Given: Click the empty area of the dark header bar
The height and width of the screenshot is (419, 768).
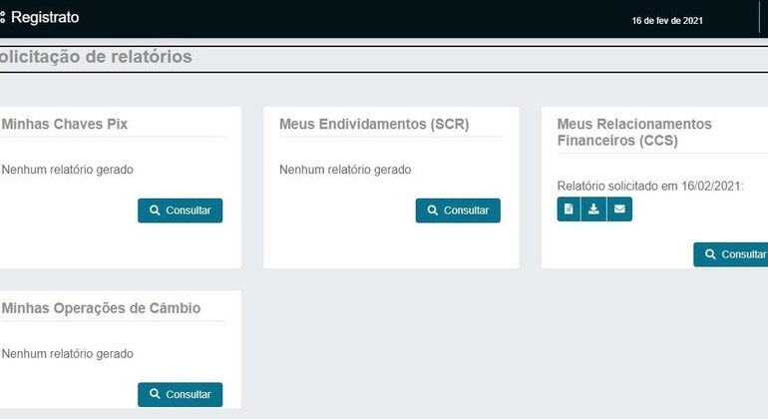Looking at the screenshot, I should pyautogui.click(x=349, y=18).
